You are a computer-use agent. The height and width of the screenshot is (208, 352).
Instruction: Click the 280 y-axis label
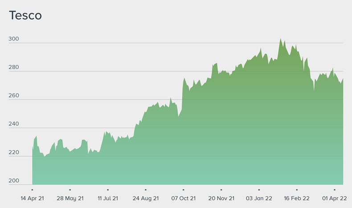click(14, 68)
